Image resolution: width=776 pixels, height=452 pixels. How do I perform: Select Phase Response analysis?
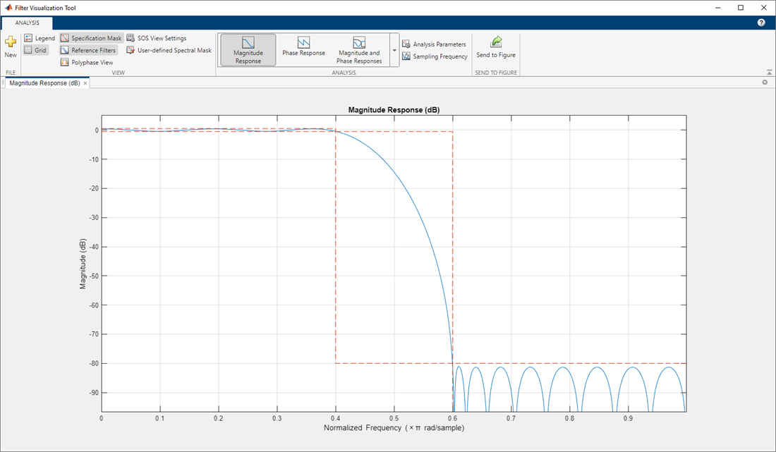pos(303,49)
